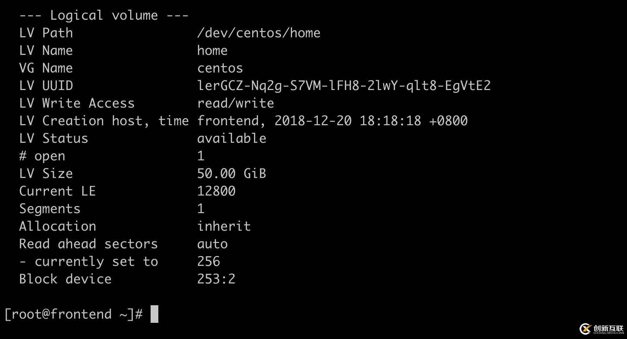Click the LV Write Access label
627x339 pixels.
point(77,103)
